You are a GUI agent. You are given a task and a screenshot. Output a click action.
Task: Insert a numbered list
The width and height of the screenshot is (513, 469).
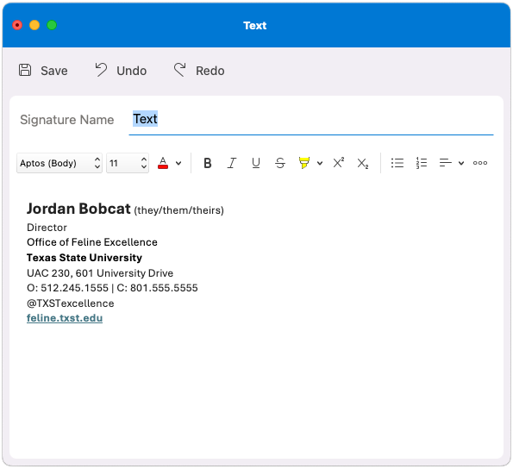[x=422, y=163]
